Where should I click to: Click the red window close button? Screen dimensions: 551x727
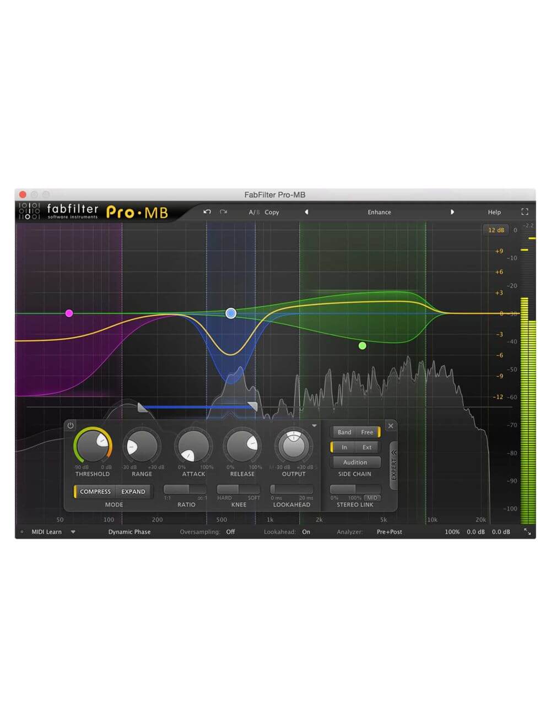pos(23,194)
